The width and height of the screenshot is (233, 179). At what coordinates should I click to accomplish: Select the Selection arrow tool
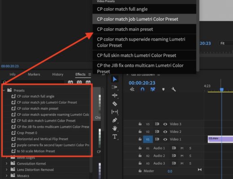(115, 79)
